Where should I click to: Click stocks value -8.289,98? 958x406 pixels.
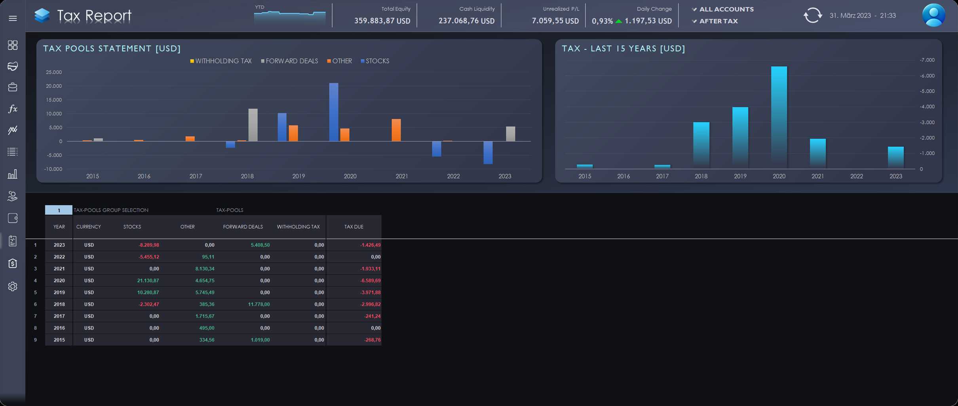click(148, 245)
